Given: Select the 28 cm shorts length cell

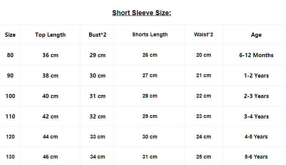Looking at the screenshot, I should pyautogui.click(x=150, y=96).
